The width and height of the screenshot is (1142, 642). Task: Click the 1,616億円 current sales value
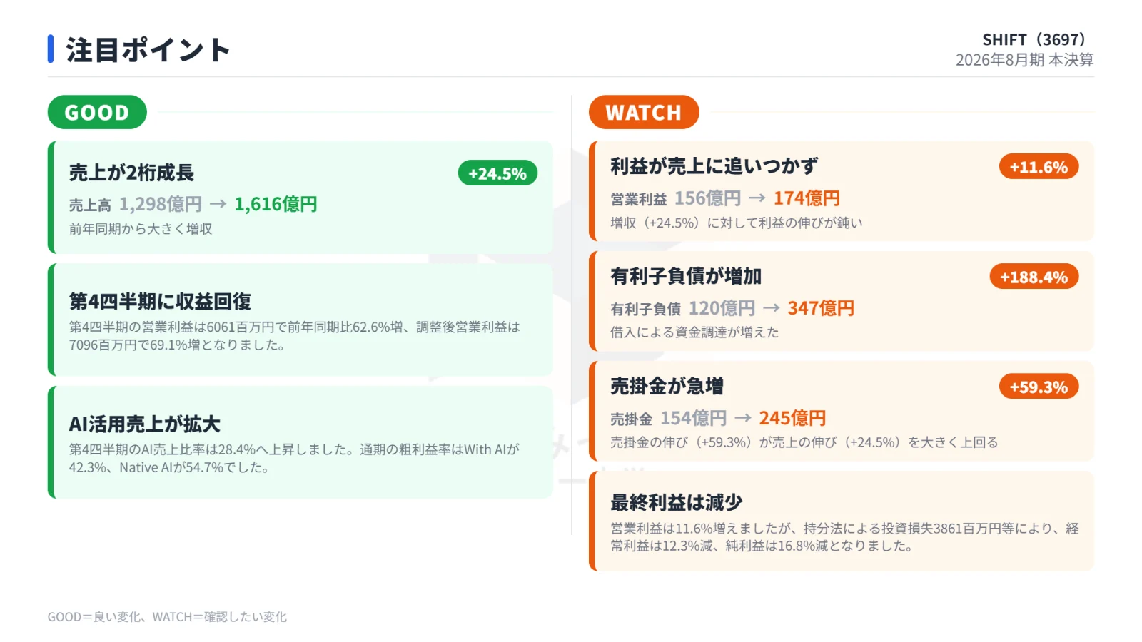[276, 205]
